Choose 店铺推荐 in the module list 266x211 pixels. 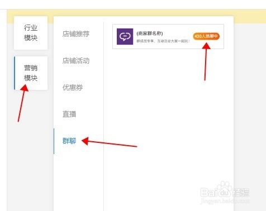76,34
